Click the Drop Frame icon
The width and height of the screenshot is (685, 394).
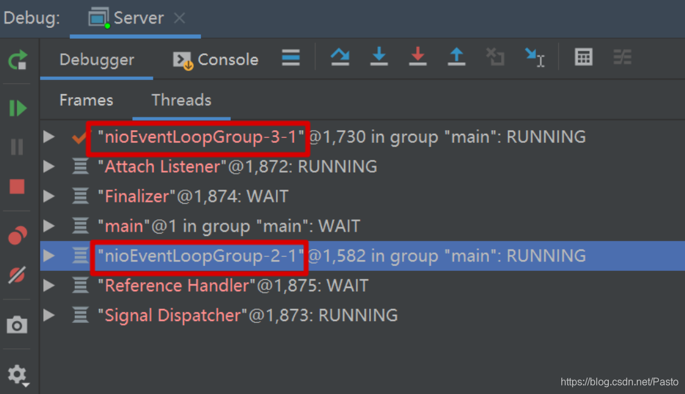coord(495,57)
